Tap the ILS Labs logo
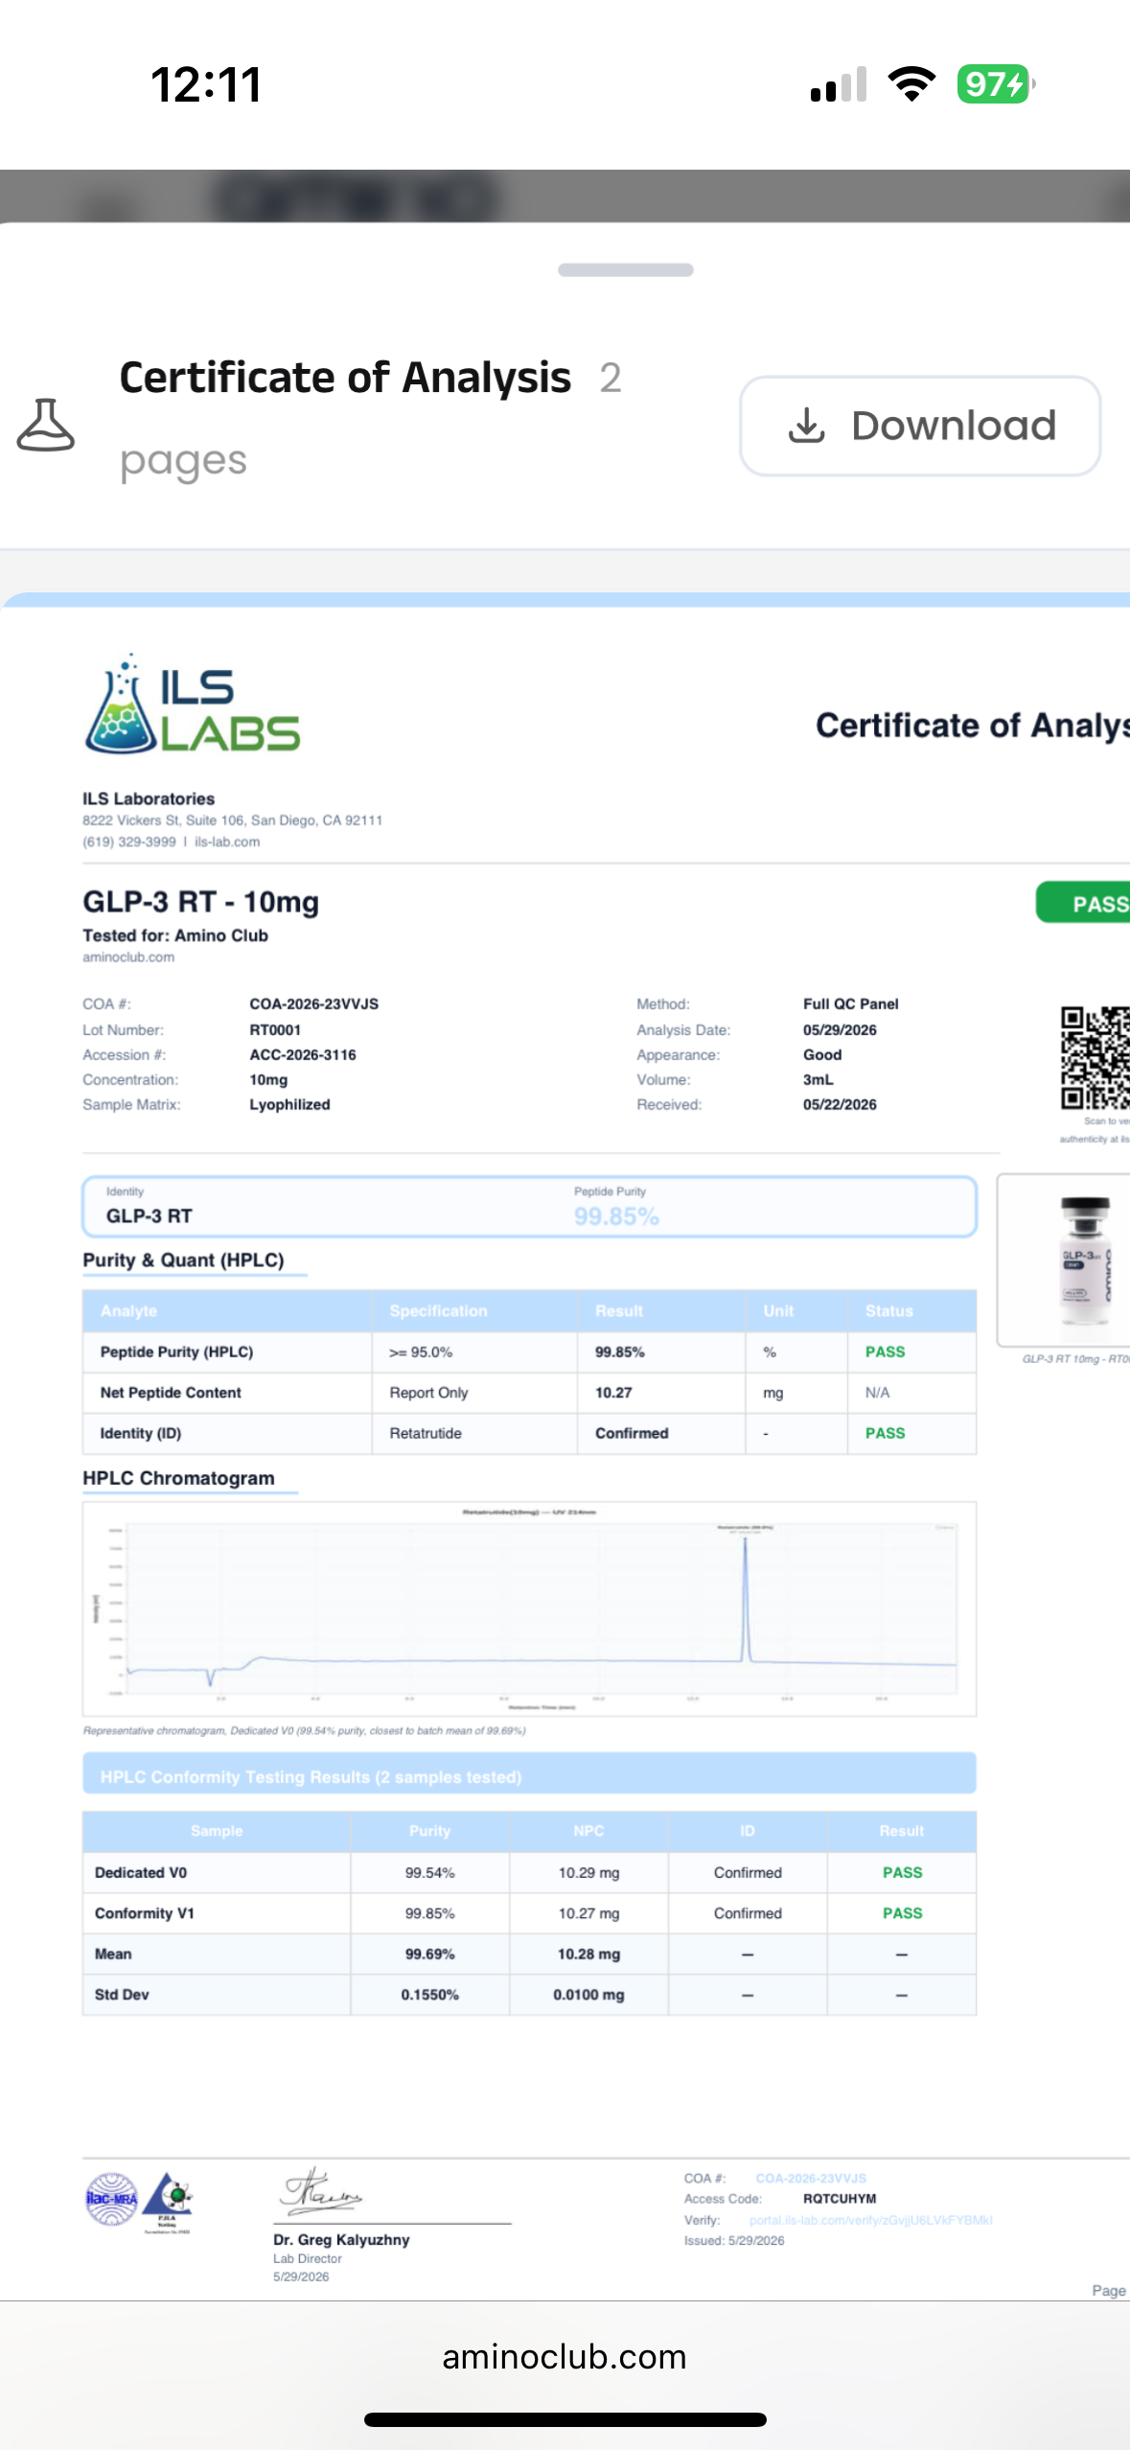Screen dimensions: 1130x2450 point(192,705)
